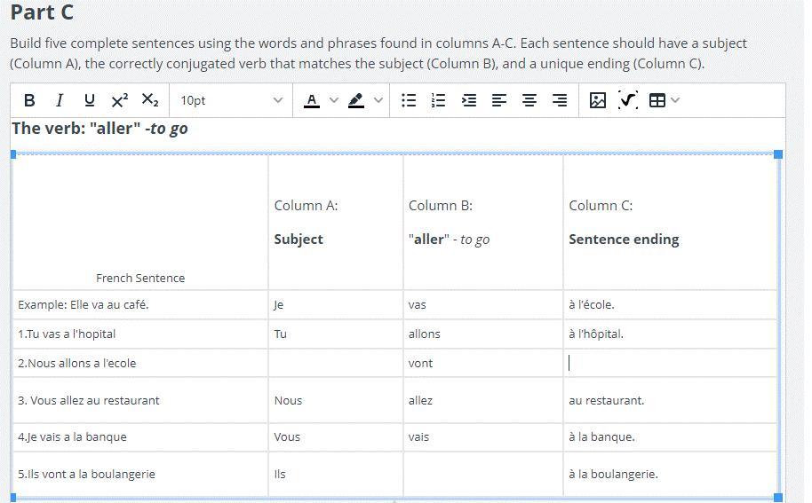
Task: Align text to the left
Action: (x=499, y=100)
